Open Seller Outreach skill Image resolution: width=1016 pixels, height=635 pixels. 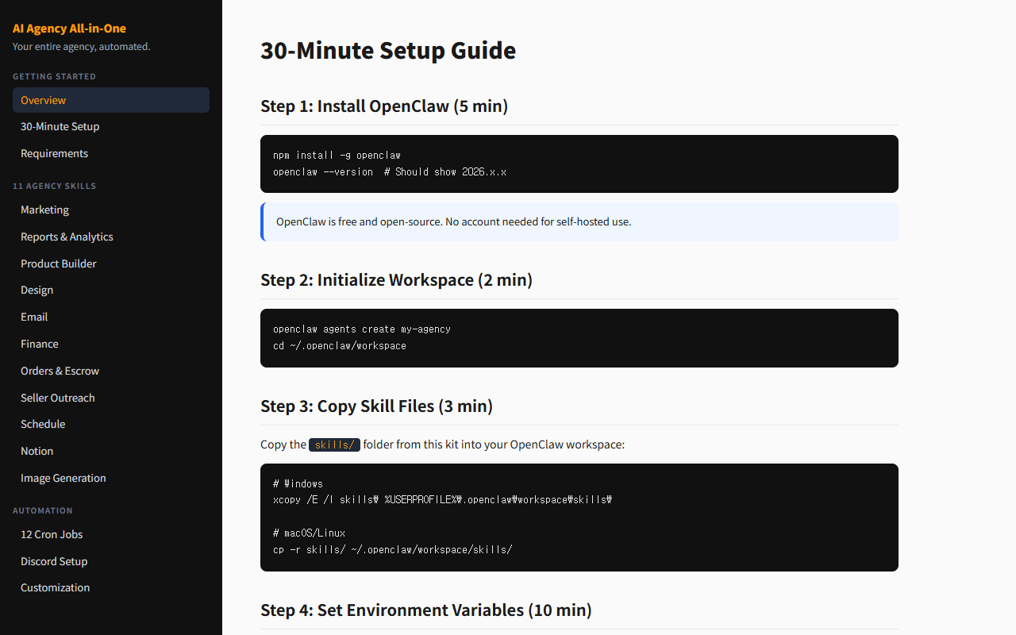coord(58,398)
